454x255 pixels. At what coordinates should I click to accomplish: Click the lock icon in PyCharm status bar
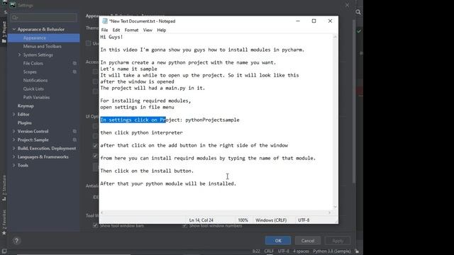click(x=357, y=251)
